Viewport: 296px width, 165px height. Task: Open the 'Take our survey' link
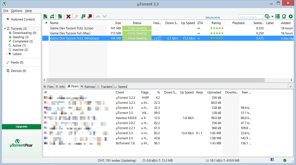tap(213, 17)
